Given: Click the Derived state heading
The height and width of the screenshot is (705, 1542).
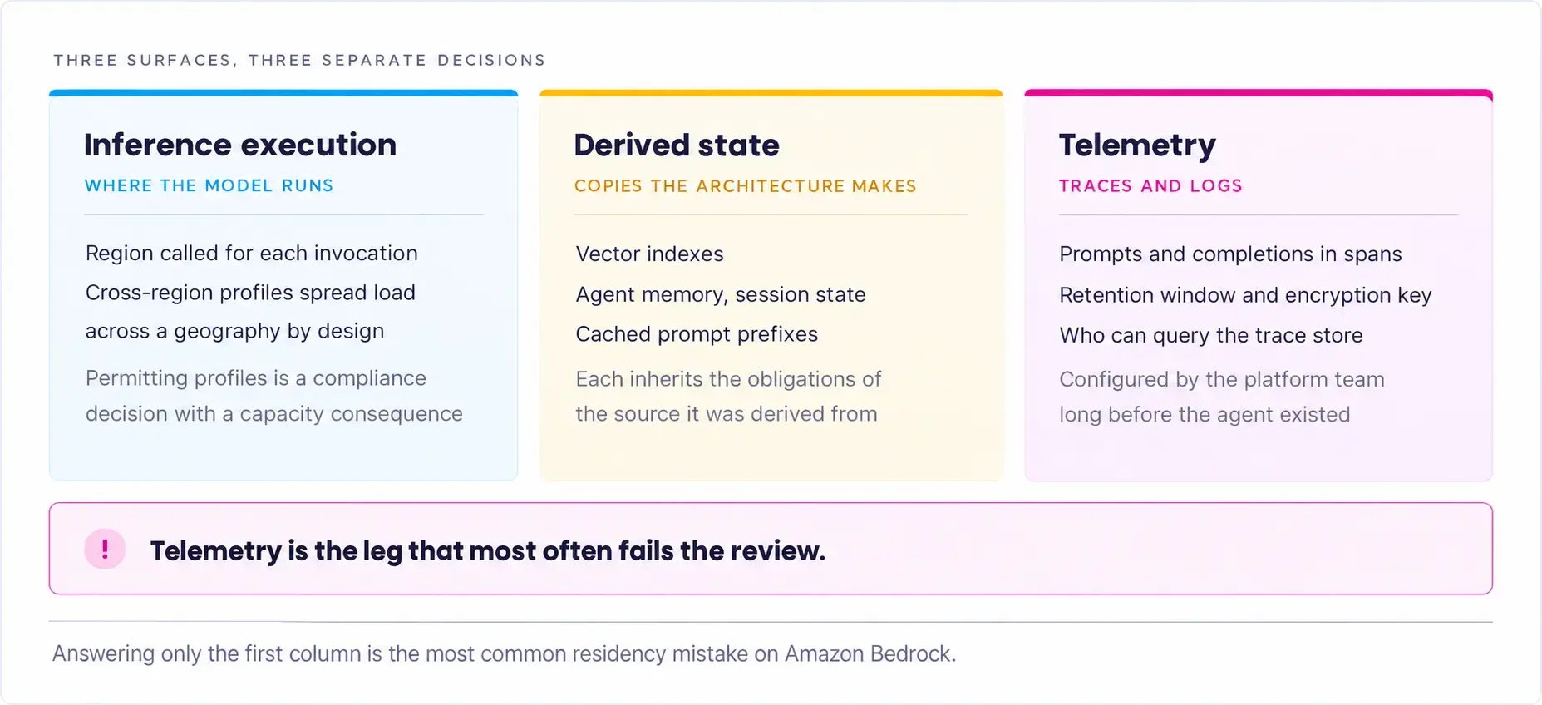Looking at the screenshot, I should [677, 145].
